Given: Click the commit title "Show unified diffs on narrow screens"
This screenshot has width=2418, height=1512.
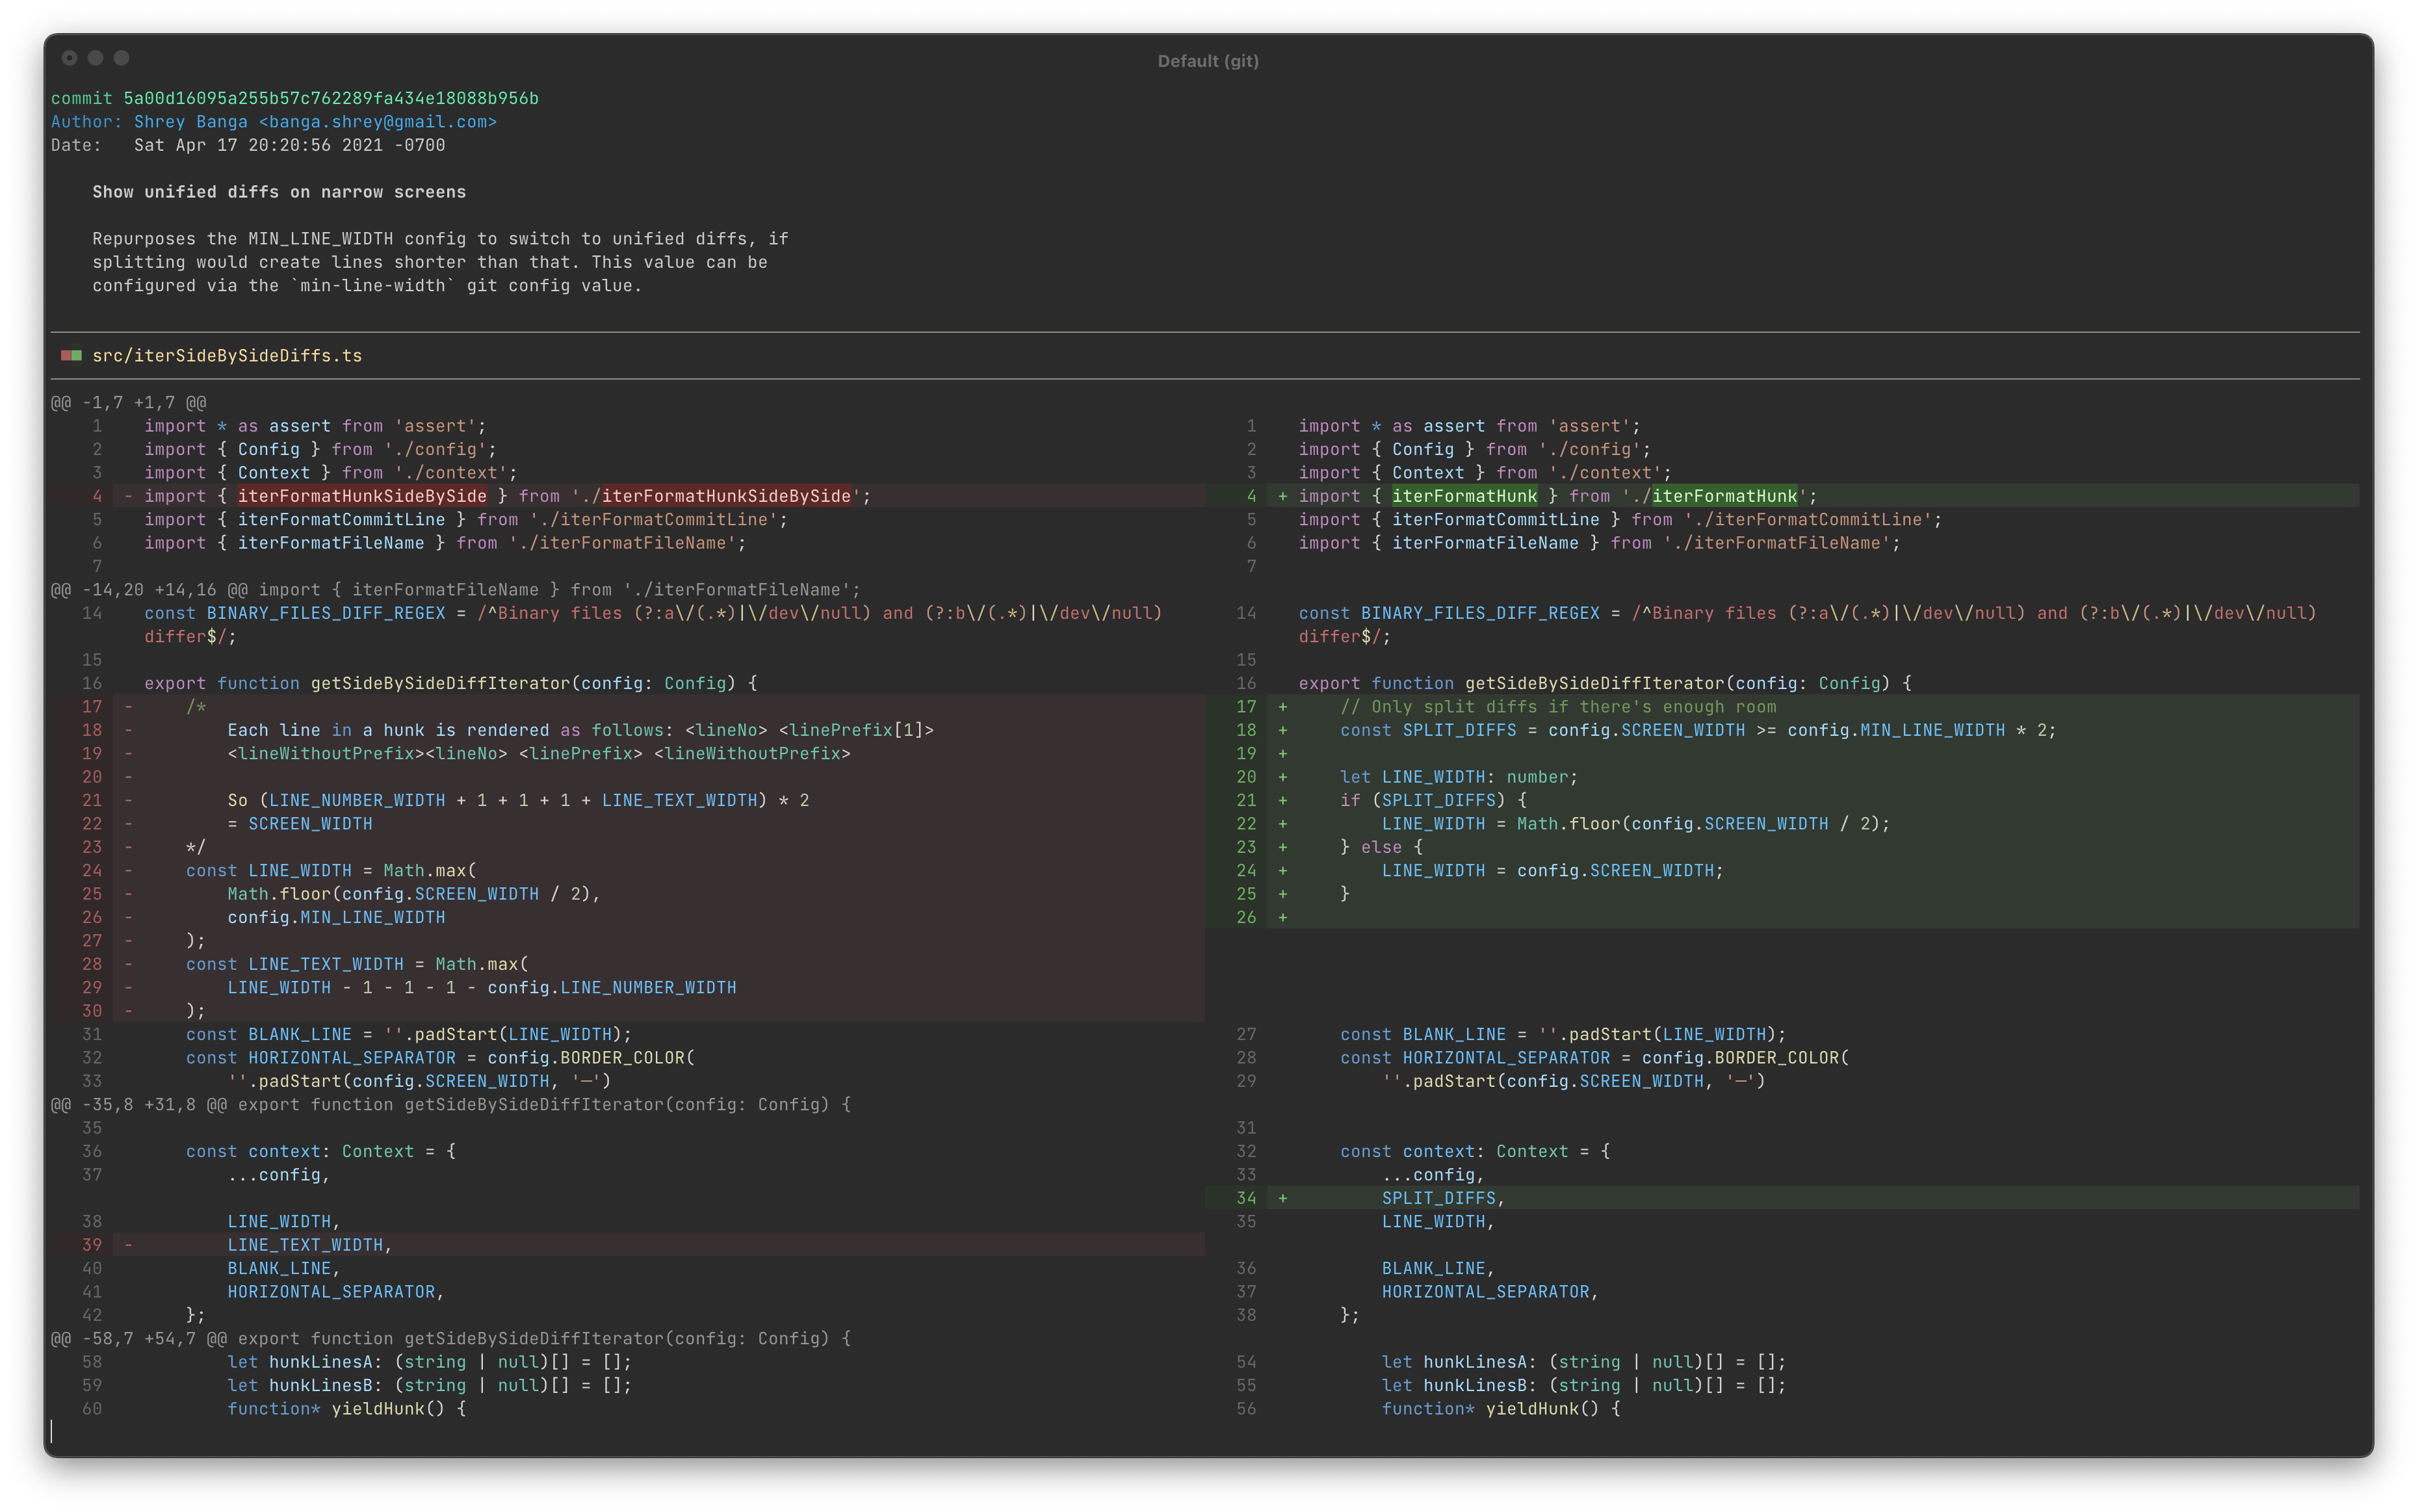Looking at the screenshot, I should pos(279,192).
